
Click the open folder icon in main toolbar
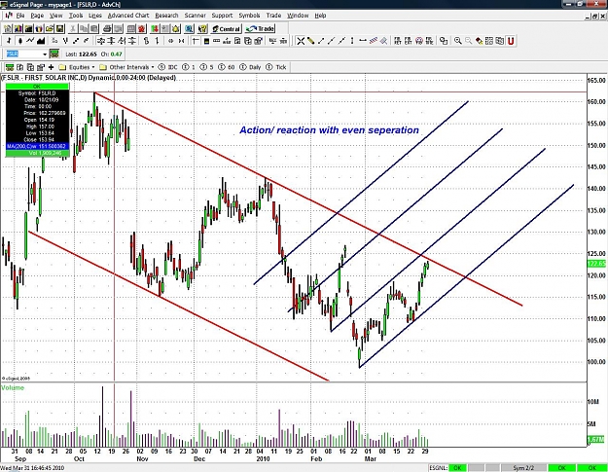[50, 28]
